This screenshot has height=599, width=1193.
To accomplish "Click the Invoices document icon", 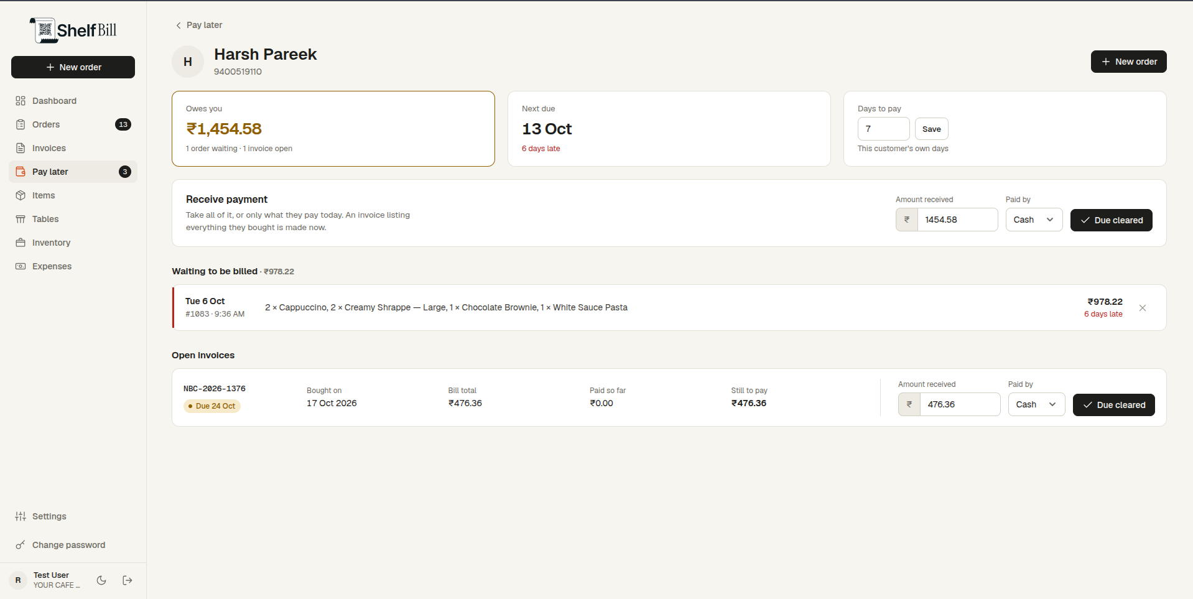I will click(x=21, y=148).
